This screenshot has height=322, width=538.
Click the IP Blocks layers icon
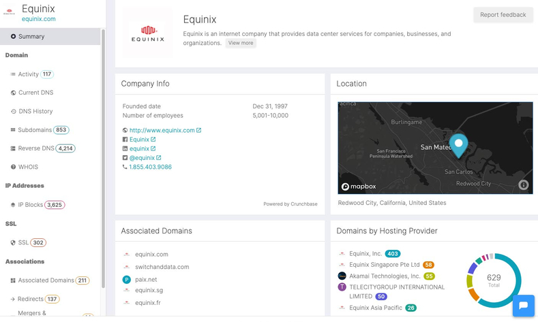[13, 205]
